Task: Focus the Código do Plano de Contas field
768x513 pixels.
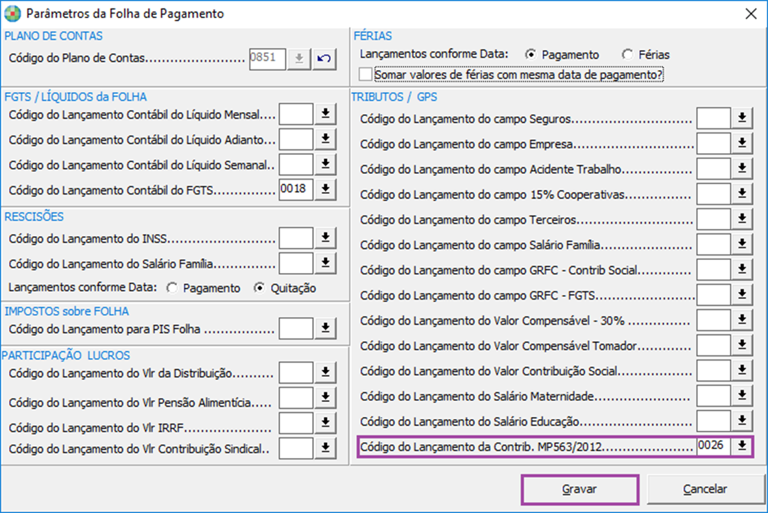Action: point(267,59)
